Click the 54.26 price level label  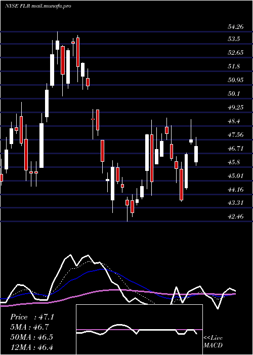tap(236, 27)
